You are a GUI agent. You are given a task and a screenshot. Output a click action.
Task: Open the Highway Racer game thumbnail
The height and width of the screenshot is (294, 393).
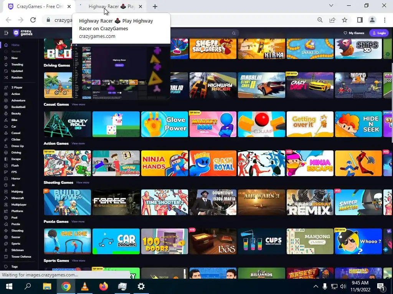coord(213,85)
